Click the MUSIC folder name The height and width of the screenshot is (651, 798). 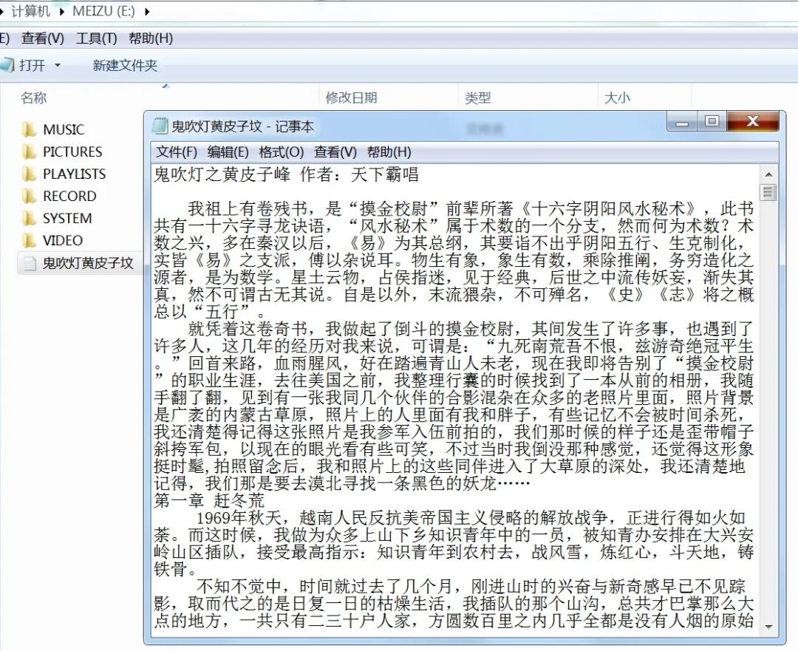coord(64,130)
